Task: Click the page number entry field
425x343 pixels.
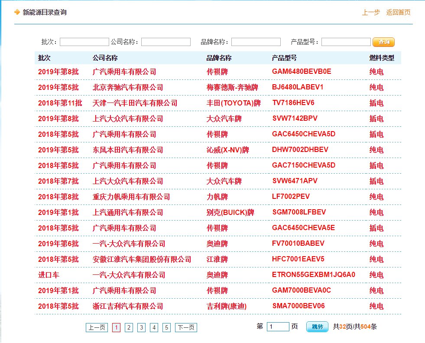Action: tap(278, 327)
